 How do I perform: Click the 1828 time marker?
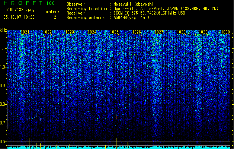pos(181,32)
